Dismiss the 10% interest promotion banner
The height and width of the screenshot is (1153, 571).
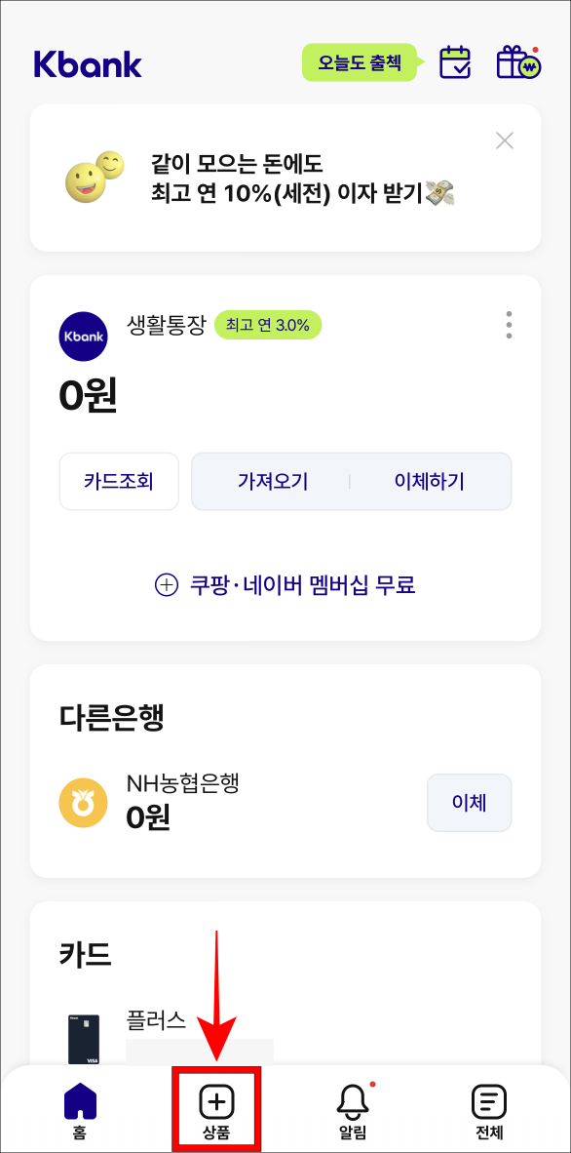(504, 140)
